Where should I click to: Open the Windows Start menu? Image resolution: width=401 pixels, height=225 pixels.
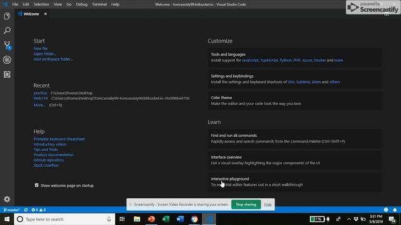[7, 219]
